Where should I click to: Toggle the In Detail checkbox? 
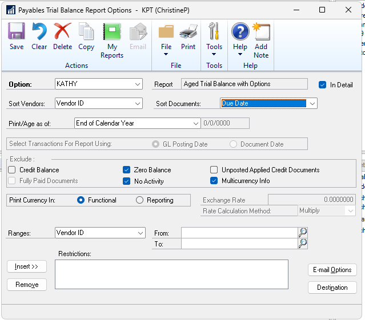click(322, 85)
